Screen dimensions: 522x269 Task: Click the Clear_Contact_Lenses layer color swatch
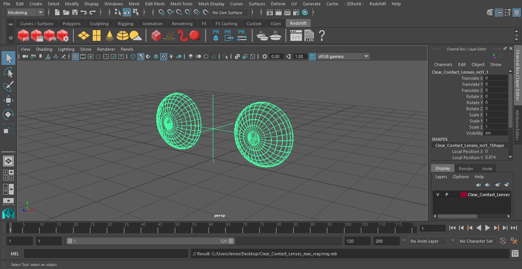(x=464, y=195)
